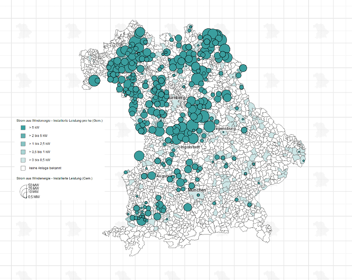Click the 25 MW size legend label
This screenshot has width=352, height=280.
33,188
